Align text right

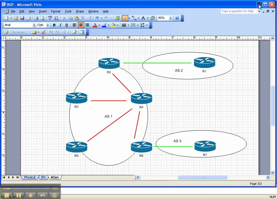87,25
